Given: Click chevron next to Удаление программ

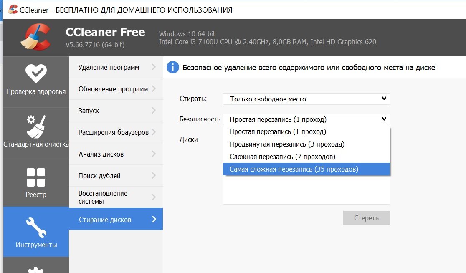Looking at the screenshot, I should [154, 67].
